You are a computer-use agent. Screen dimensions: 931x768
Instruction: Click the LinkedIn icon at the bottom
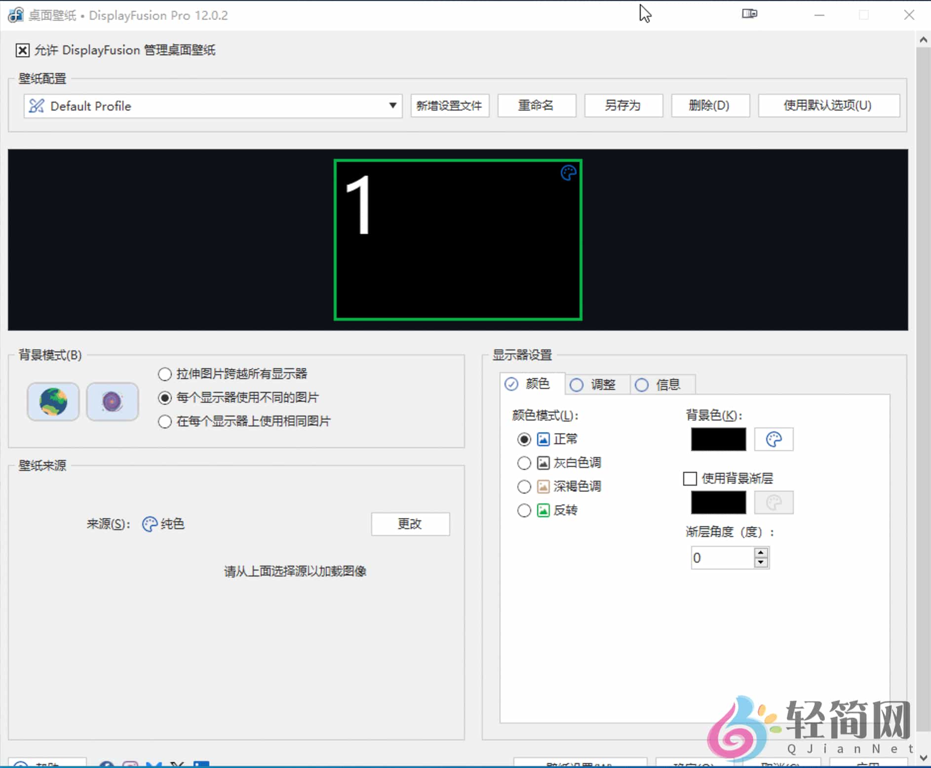201,765
